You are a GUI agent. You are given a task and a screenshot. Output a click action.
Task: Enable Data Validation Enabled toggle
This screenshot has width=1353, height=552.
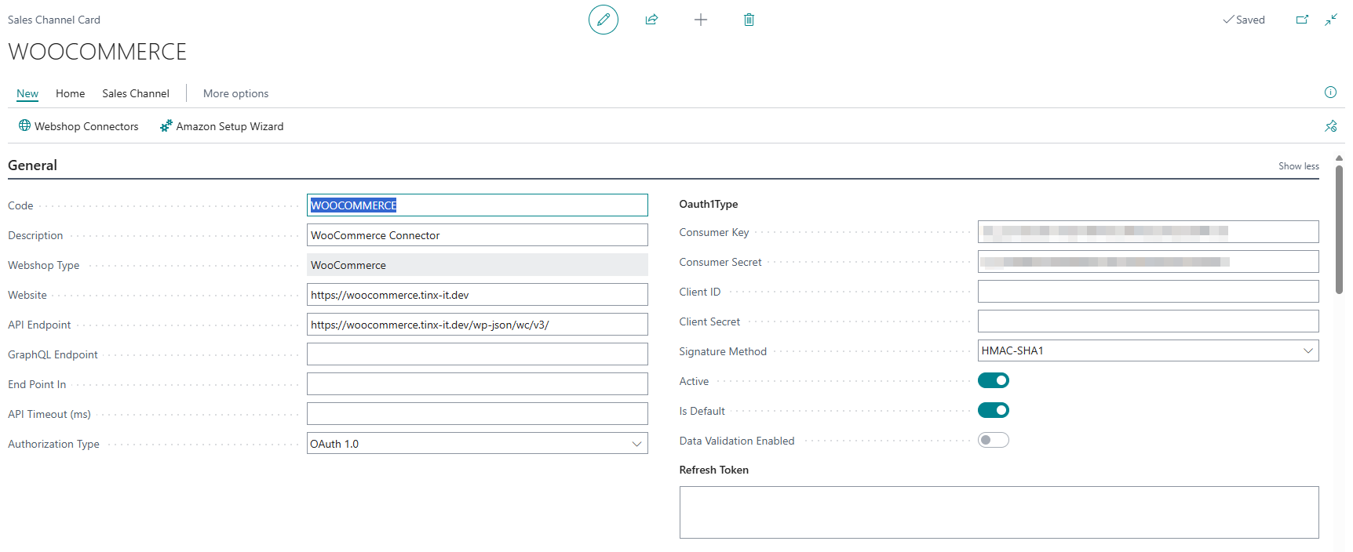click(994, 440)
